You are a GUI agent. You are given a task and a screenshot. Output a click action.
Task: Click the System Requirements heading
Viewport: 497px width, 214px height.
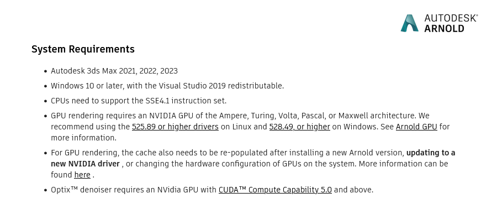click(x=83, y=49)
